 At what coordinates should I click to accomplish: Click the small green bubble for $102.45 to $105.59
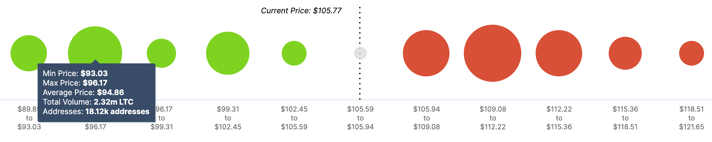pyautogui.click(x=294, y=53)
